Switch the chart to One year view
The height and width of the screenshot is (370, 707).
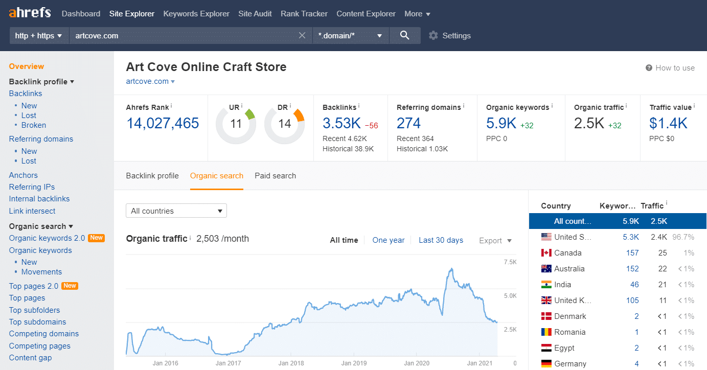coord(388,240)
